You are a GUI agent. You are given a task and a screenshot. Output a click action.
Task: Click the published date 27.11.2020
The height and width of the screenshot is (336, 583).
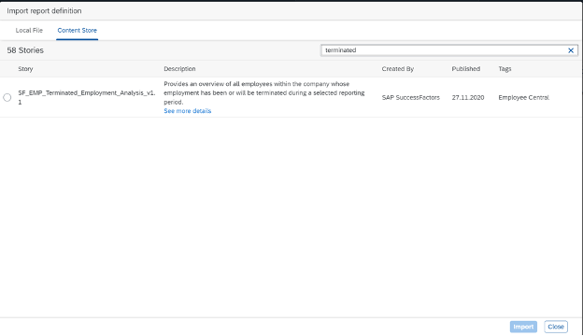click(x=468, y=98)
